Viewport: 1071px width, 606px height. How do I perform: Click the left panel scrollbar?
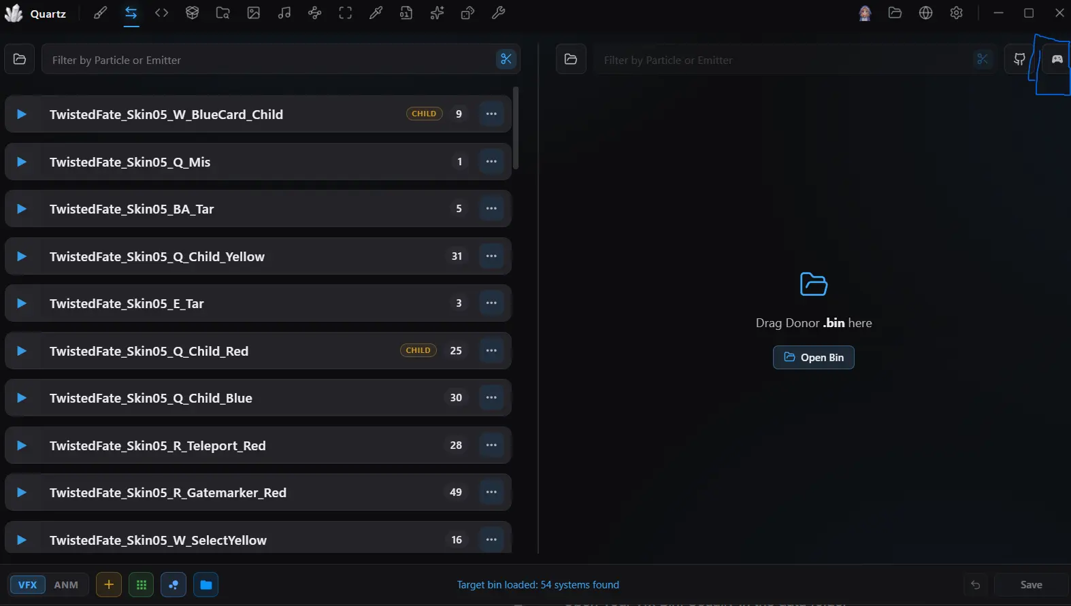coord(516,128)
